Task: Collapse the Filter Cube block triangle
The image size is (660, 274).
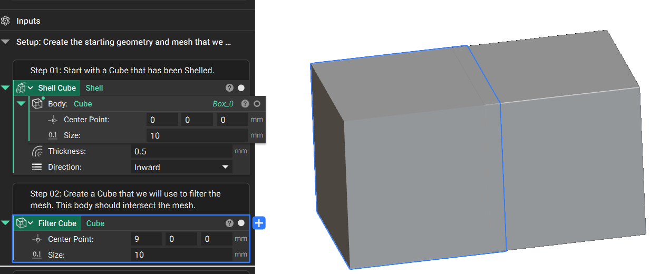Action: coord(5,223)
